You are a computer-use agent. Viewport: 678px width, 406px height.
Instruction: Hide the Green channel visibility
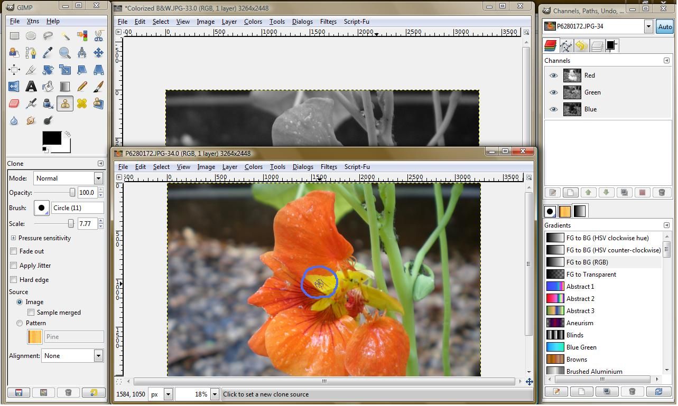[553, 92]
